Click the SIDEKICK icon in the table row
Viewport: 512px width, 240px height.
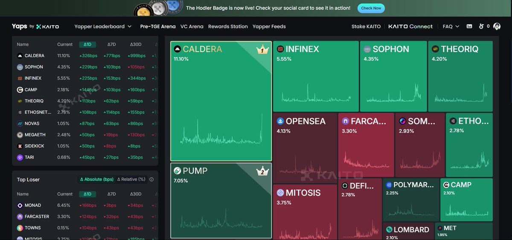pyautogui.click(x=20, y=146)
